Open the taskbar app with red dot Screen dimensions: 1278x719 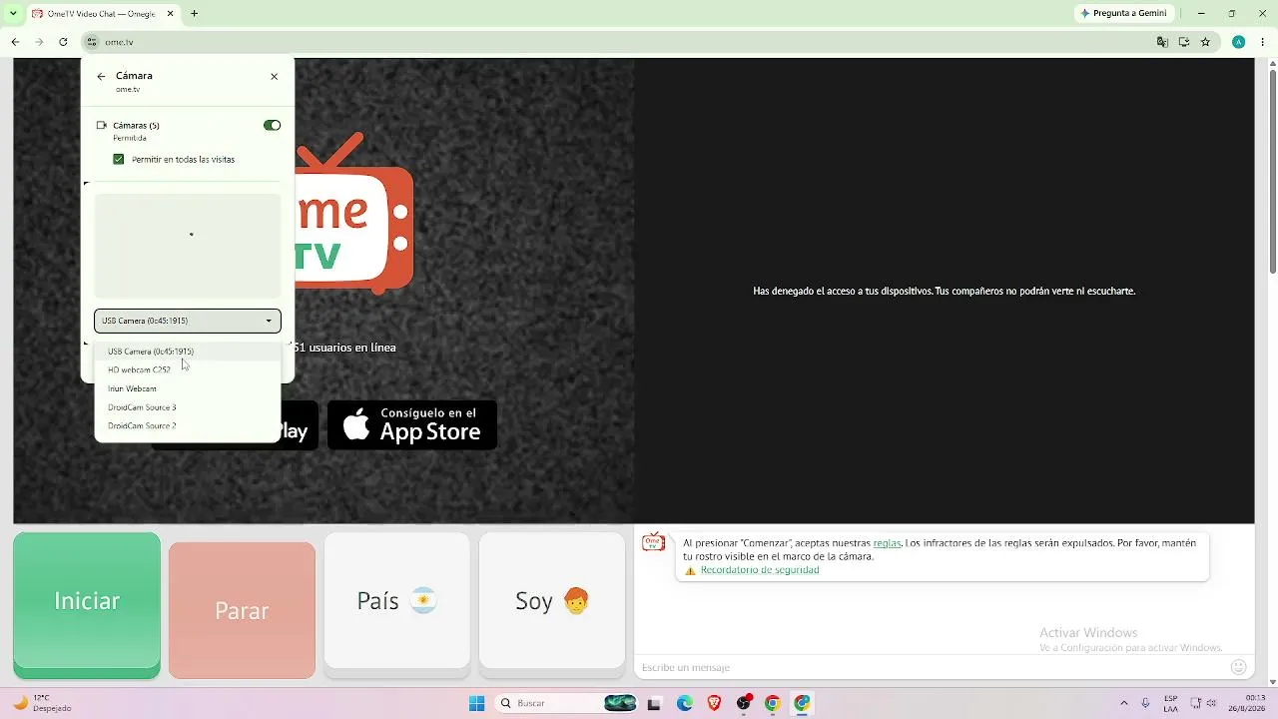pos(744,703)
